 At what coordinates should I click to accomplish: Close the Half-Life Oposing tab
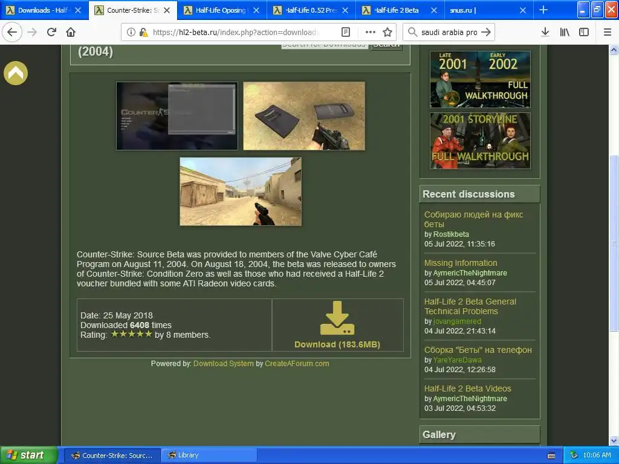click(256, 10)
